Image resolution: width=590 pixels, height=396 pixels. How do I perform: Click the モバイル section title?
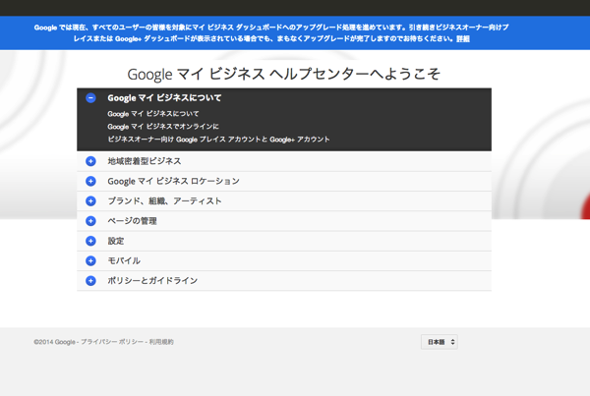coord(124,260)
